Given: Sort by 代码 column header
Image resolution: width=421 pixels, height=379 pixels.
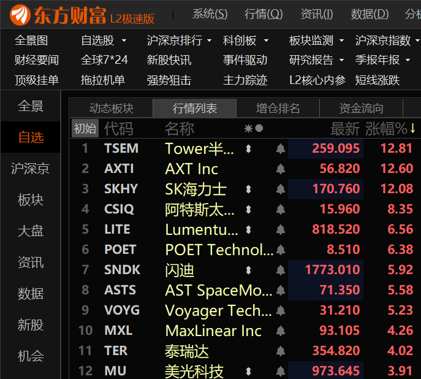Looking at the screenshot, I should tap(118, 129).
